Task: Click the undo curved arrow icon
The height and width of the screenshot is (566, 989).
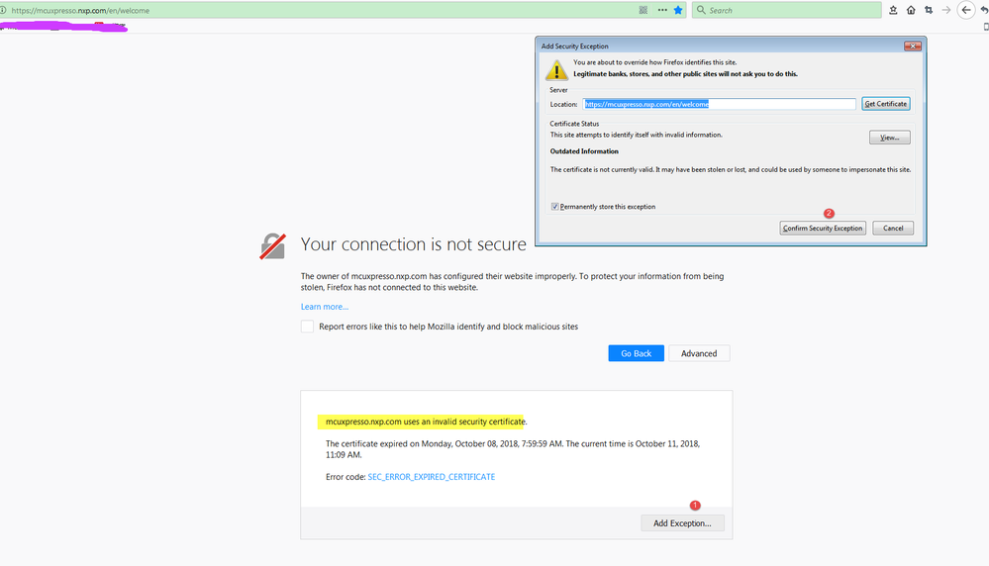Action: 984,10
